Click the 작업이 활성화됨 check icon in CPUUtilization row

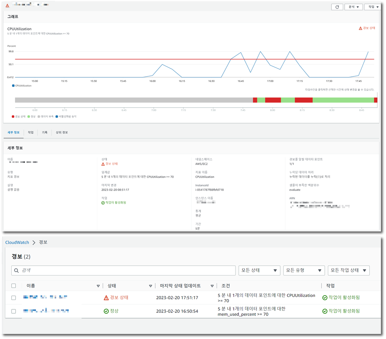click(325, 298)
